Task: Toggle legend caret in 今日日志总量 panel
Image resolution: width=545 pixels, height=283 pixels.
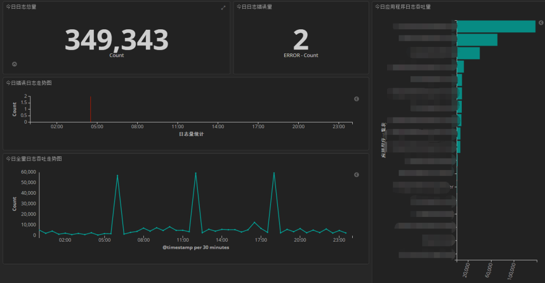Action: point(15,64)
